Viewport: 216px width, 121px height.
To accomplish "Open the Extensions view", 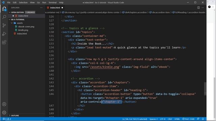I will coord(4,42).
